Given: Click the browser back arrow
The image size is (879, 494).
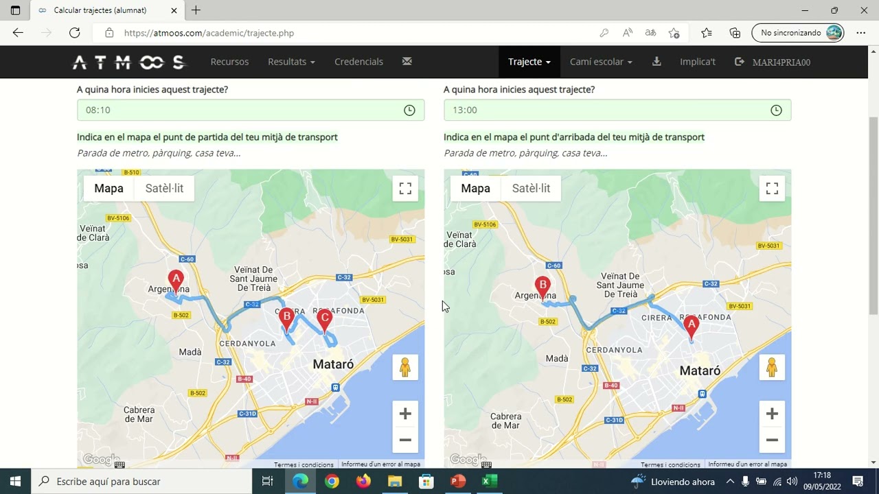Looking at the screenshot, I should coord(18,32).
